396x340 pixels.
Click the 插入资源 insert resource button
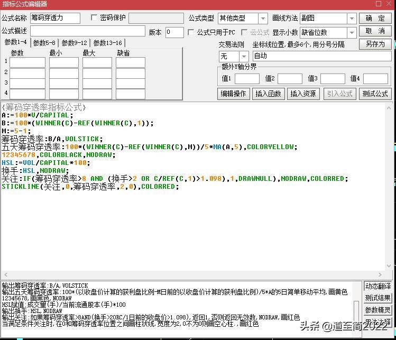point(303,94)
